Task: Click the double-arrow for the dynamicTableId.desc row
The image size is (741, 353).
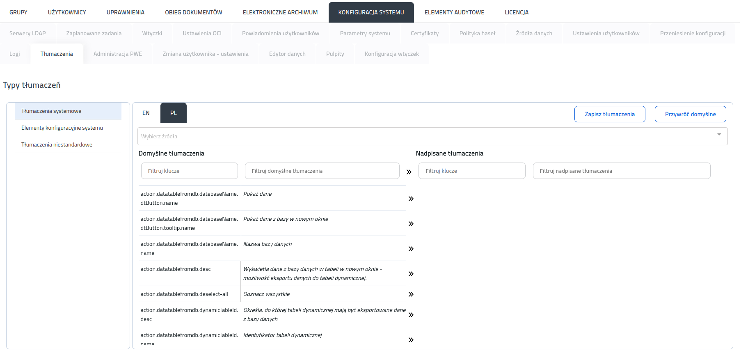Action: (411, 315)
